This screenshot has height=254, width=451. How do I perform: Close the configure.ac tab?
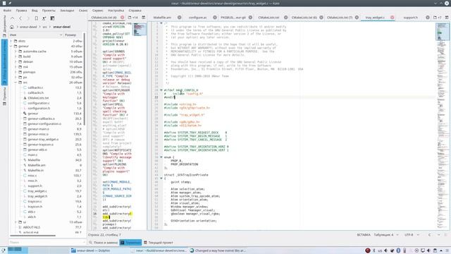215,18
